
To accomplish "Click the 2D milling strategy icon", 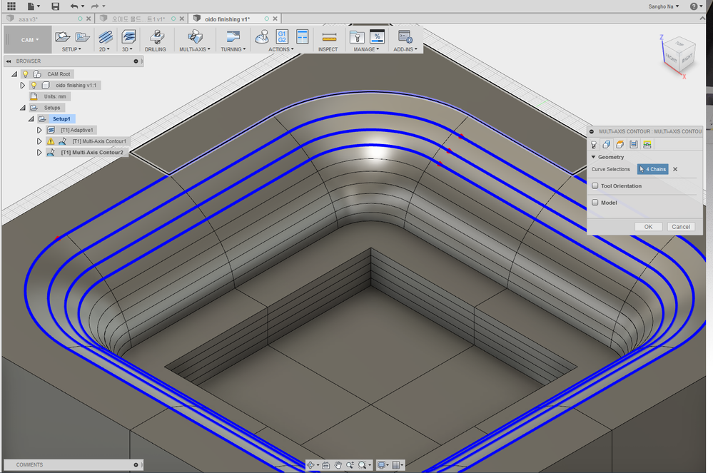I will click(105, 37).
